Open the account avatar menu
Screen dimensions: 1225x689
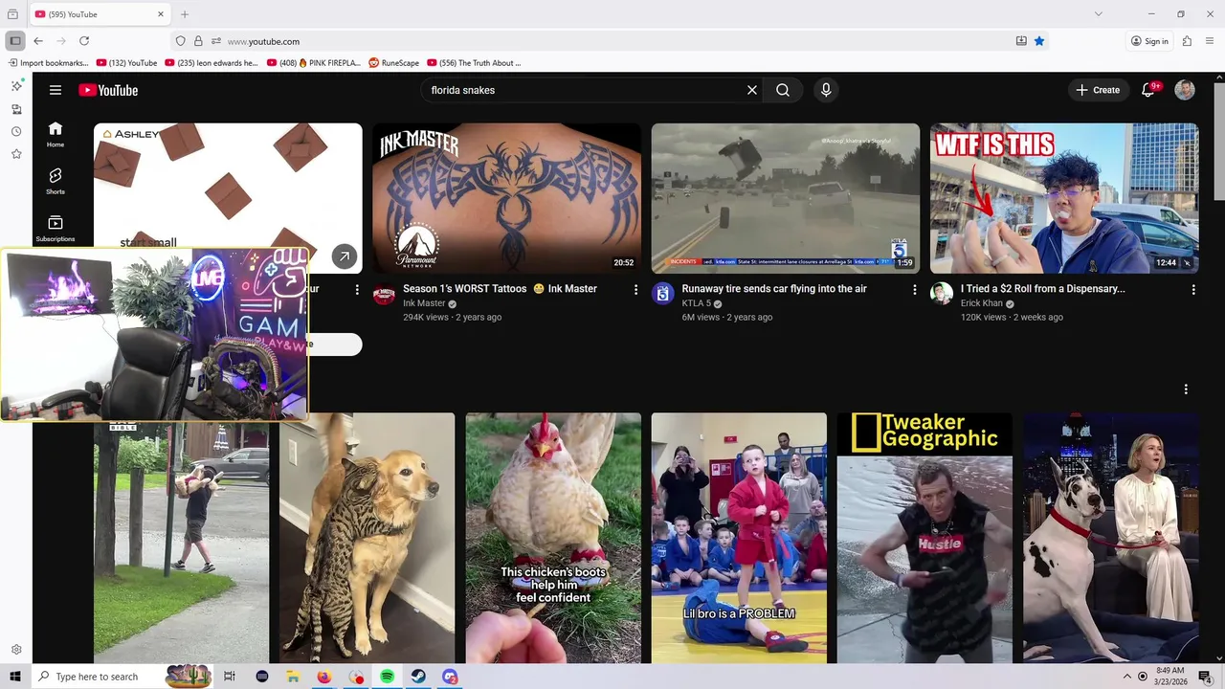pyautogui.click(x=1185, y=90)
